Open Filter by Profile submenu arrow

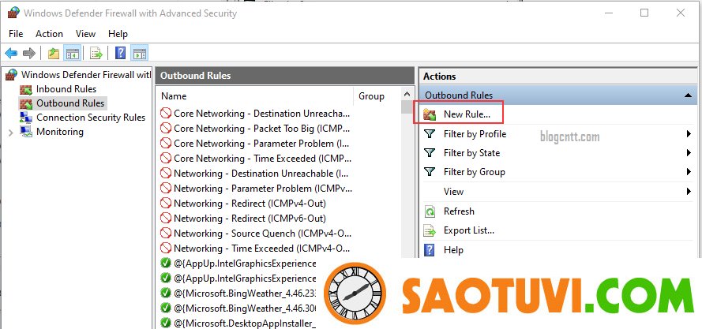pyautogui.click(x=689, y=134)
